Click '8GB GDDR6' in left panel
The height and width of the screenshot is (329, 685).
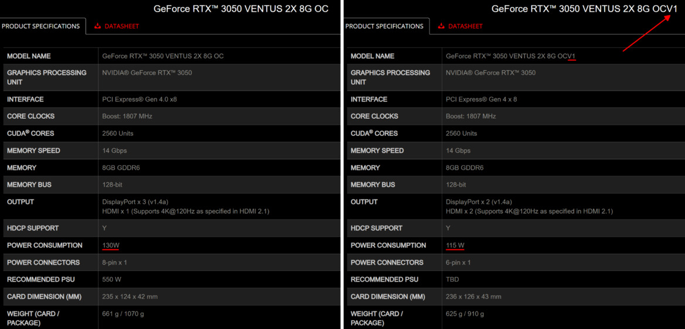121,167
